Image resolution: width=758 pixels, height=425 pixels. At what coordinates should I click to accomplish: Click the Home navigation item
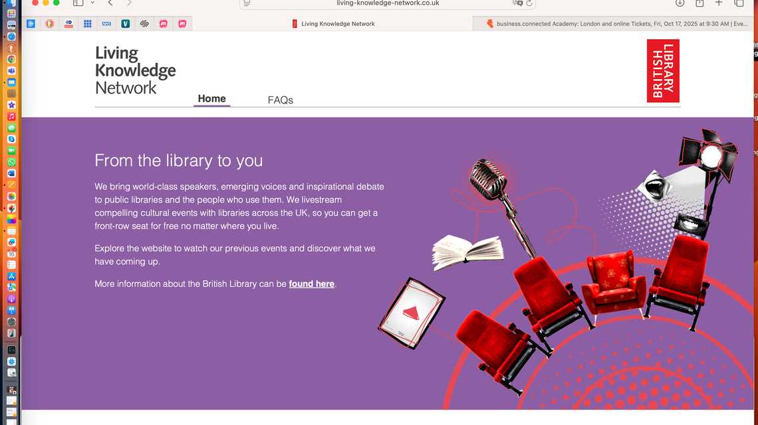pos(211,99)
